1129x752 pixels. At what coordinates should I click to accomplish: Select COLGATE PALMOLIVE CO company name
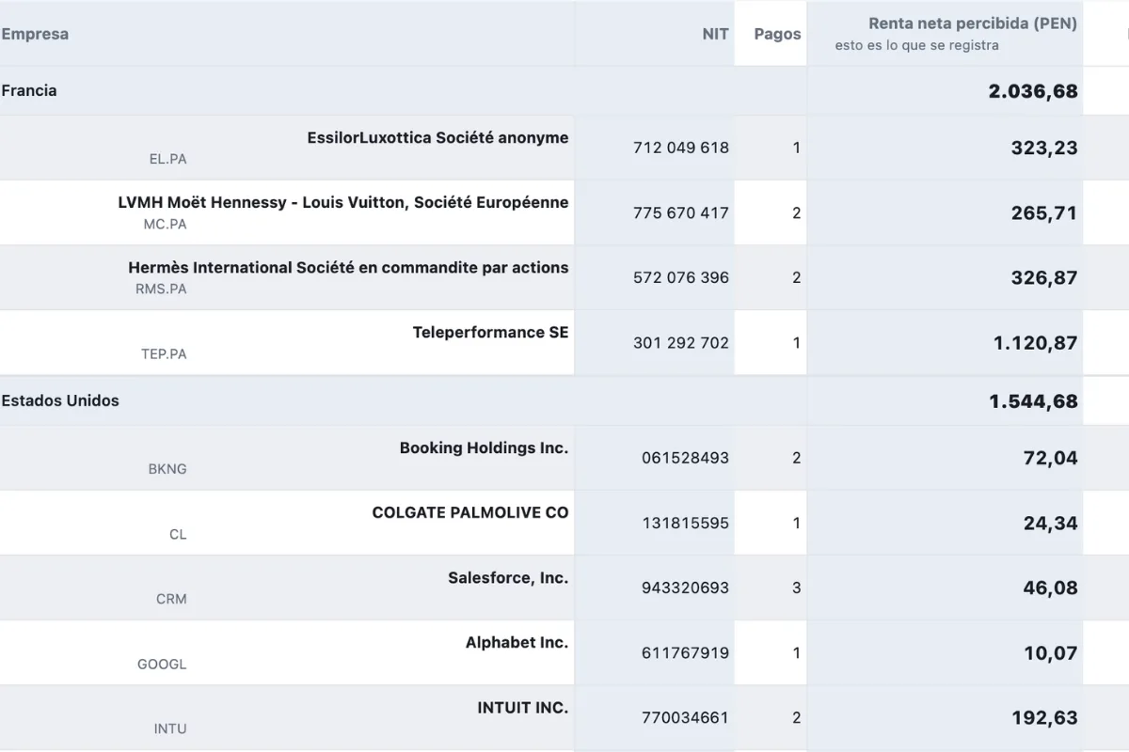pyautogui.click(x=470, y=512)
